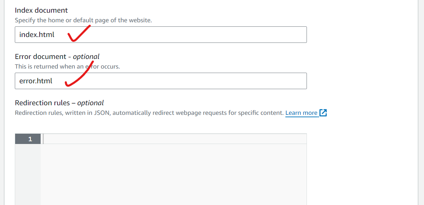This screenshot has height=205, width=424.
Task: Click the editor gutter below line number 1
Action: [x=28, y=171]
